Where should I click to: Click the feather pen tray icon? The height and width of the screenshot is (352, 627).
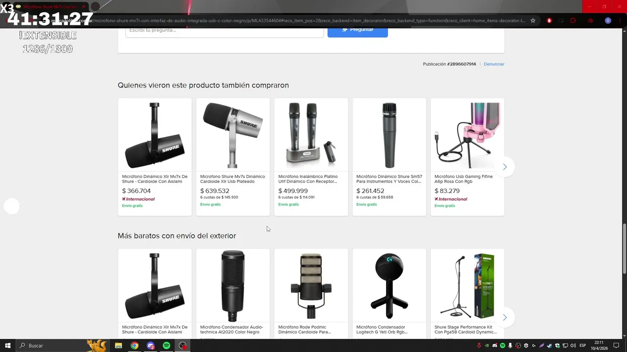pyautogui.click(x=542, y=346)
